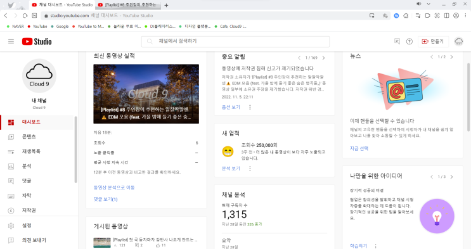Click 동영상 분석으로 이동 link
This screenshot has width=471, height=249.
(x=114, y=188)
